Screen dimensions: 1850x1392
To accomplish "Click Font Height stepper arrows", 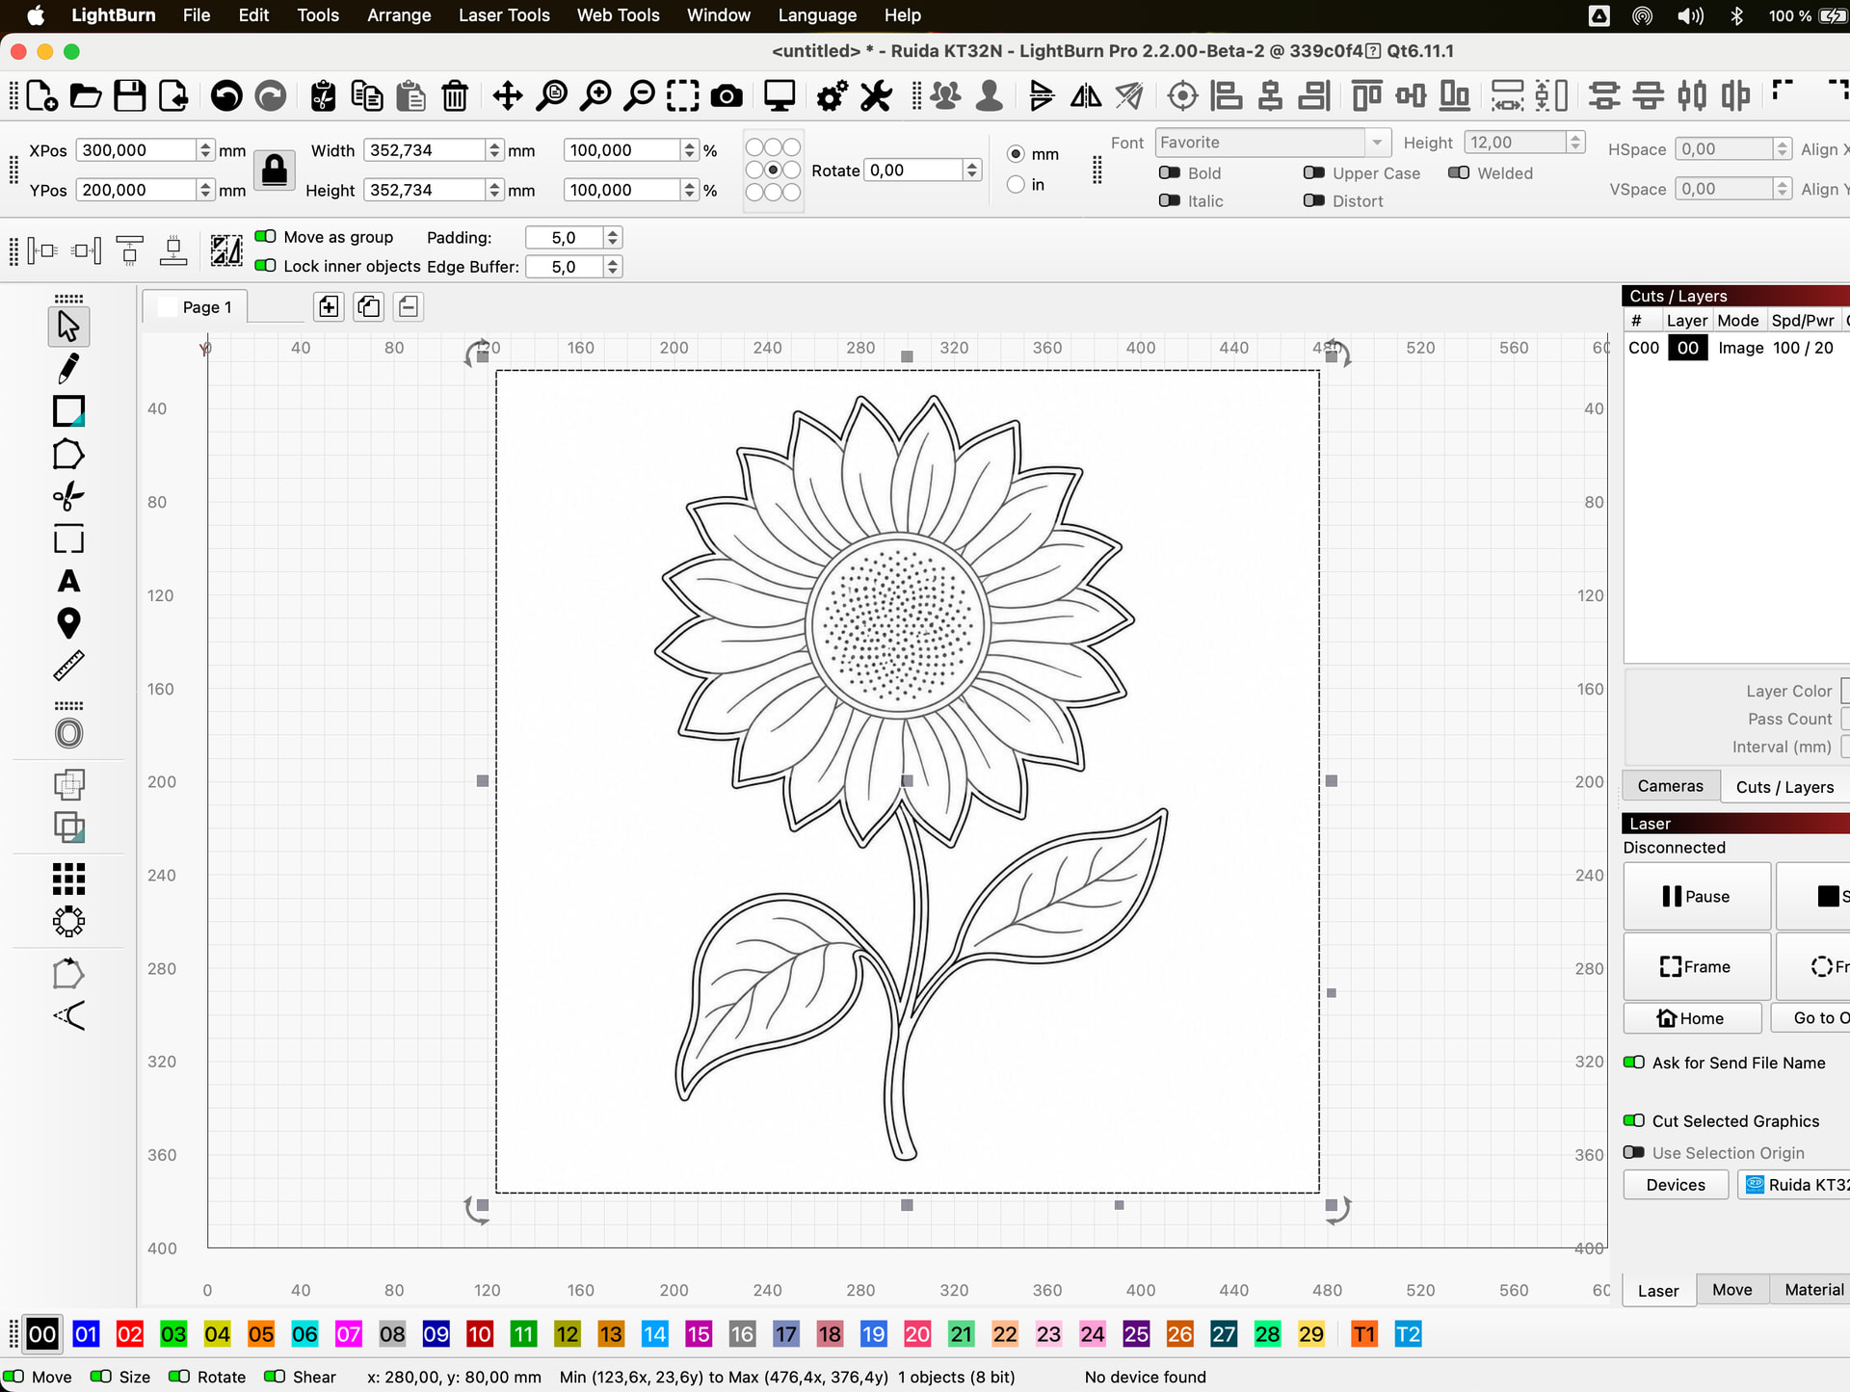I will click(x=1575, y=142).
